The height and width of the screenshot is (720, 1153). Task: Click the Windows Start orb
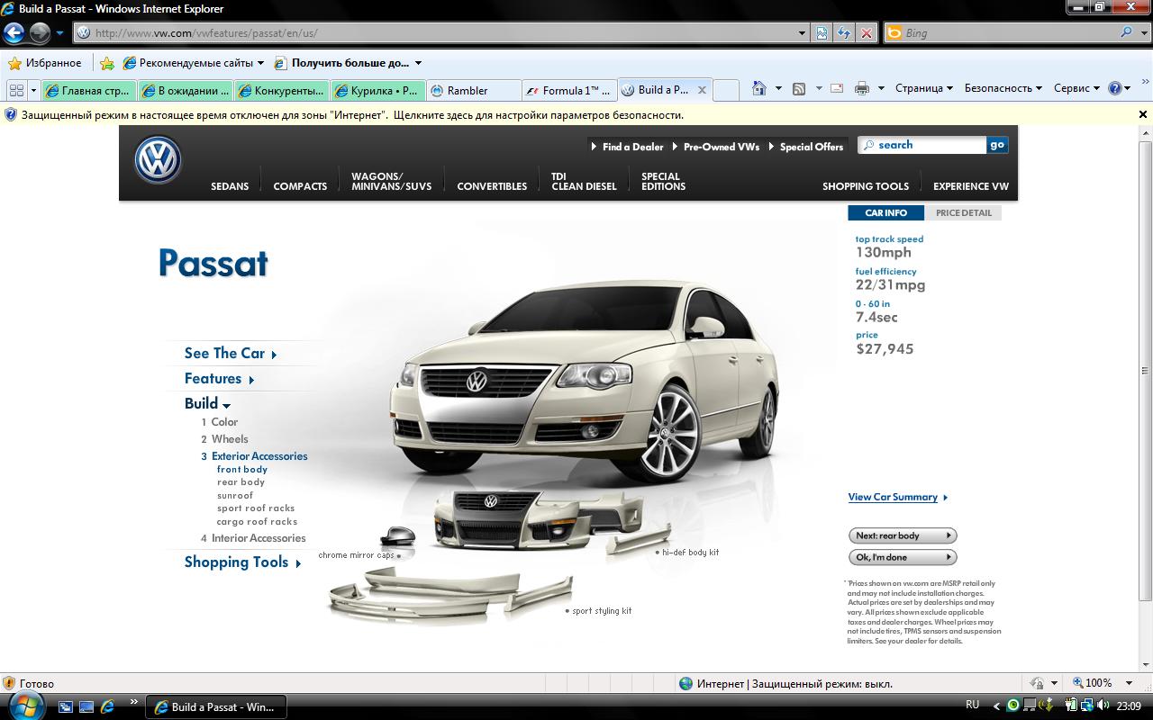click(x=23, y=705)
